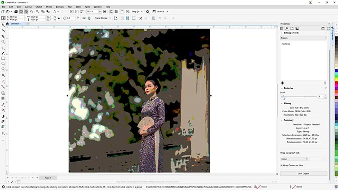The height and width of the screenshot is (190, 338).
Task: Open the Object menu
Action: 39,7
